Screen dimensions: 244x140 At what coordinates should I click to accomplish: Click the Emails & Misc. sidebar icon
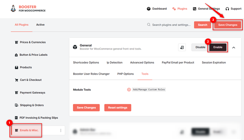[17, 130]
